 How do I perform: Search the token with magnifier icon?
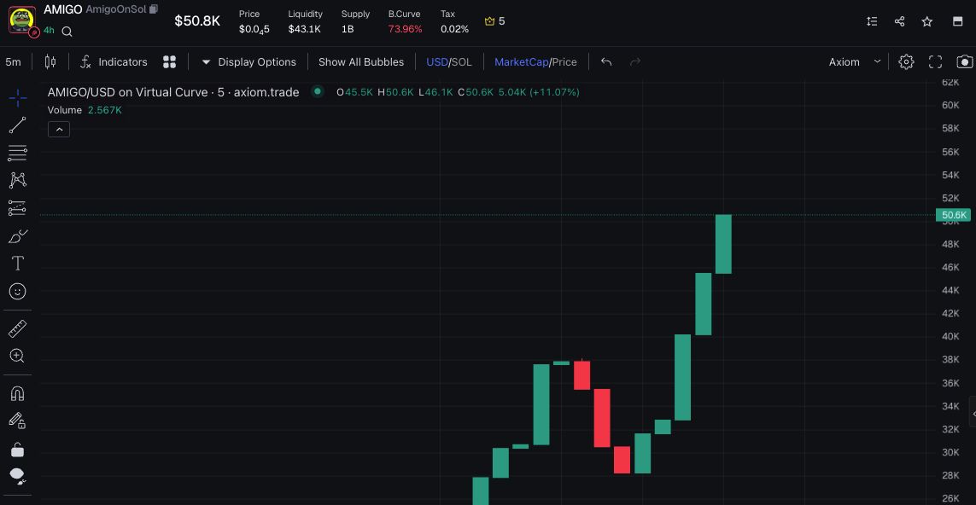[x=67, y=32]
